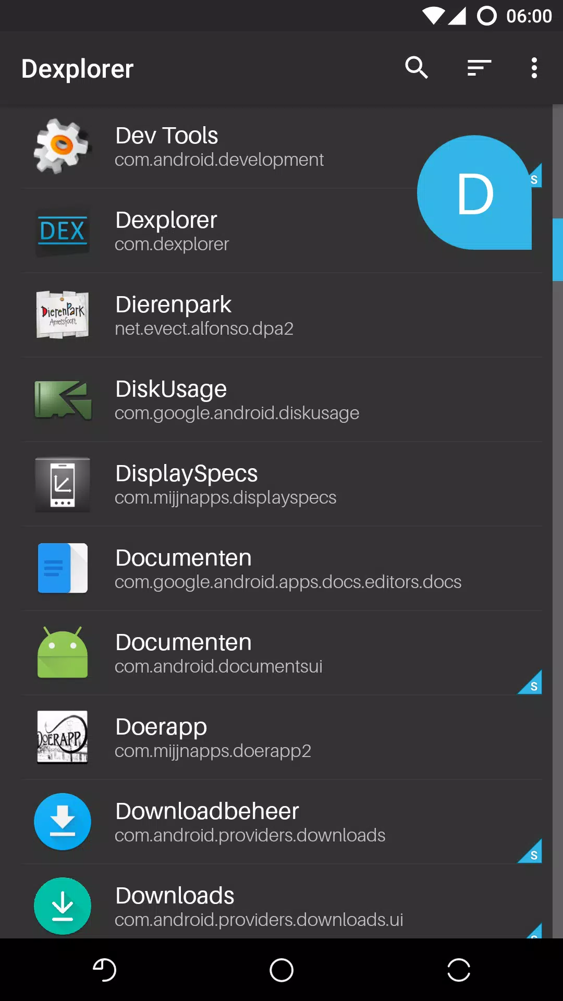Tap the DisplaySpecs phone icon
This screenshot has height=1001, width=563.
[x=63, y=484]
